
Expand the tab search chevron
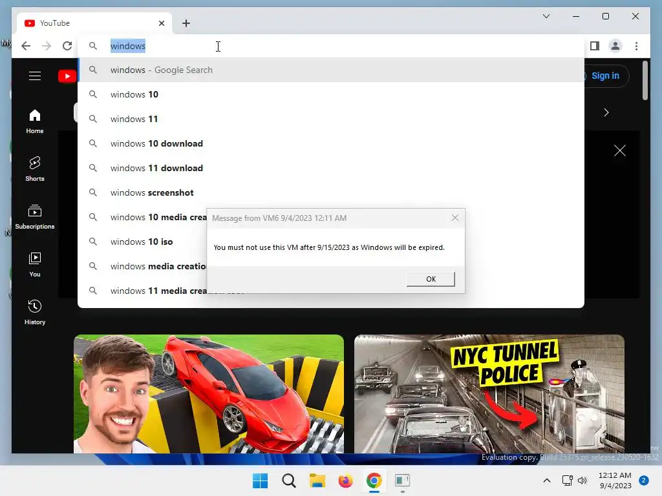pos(546,16)
